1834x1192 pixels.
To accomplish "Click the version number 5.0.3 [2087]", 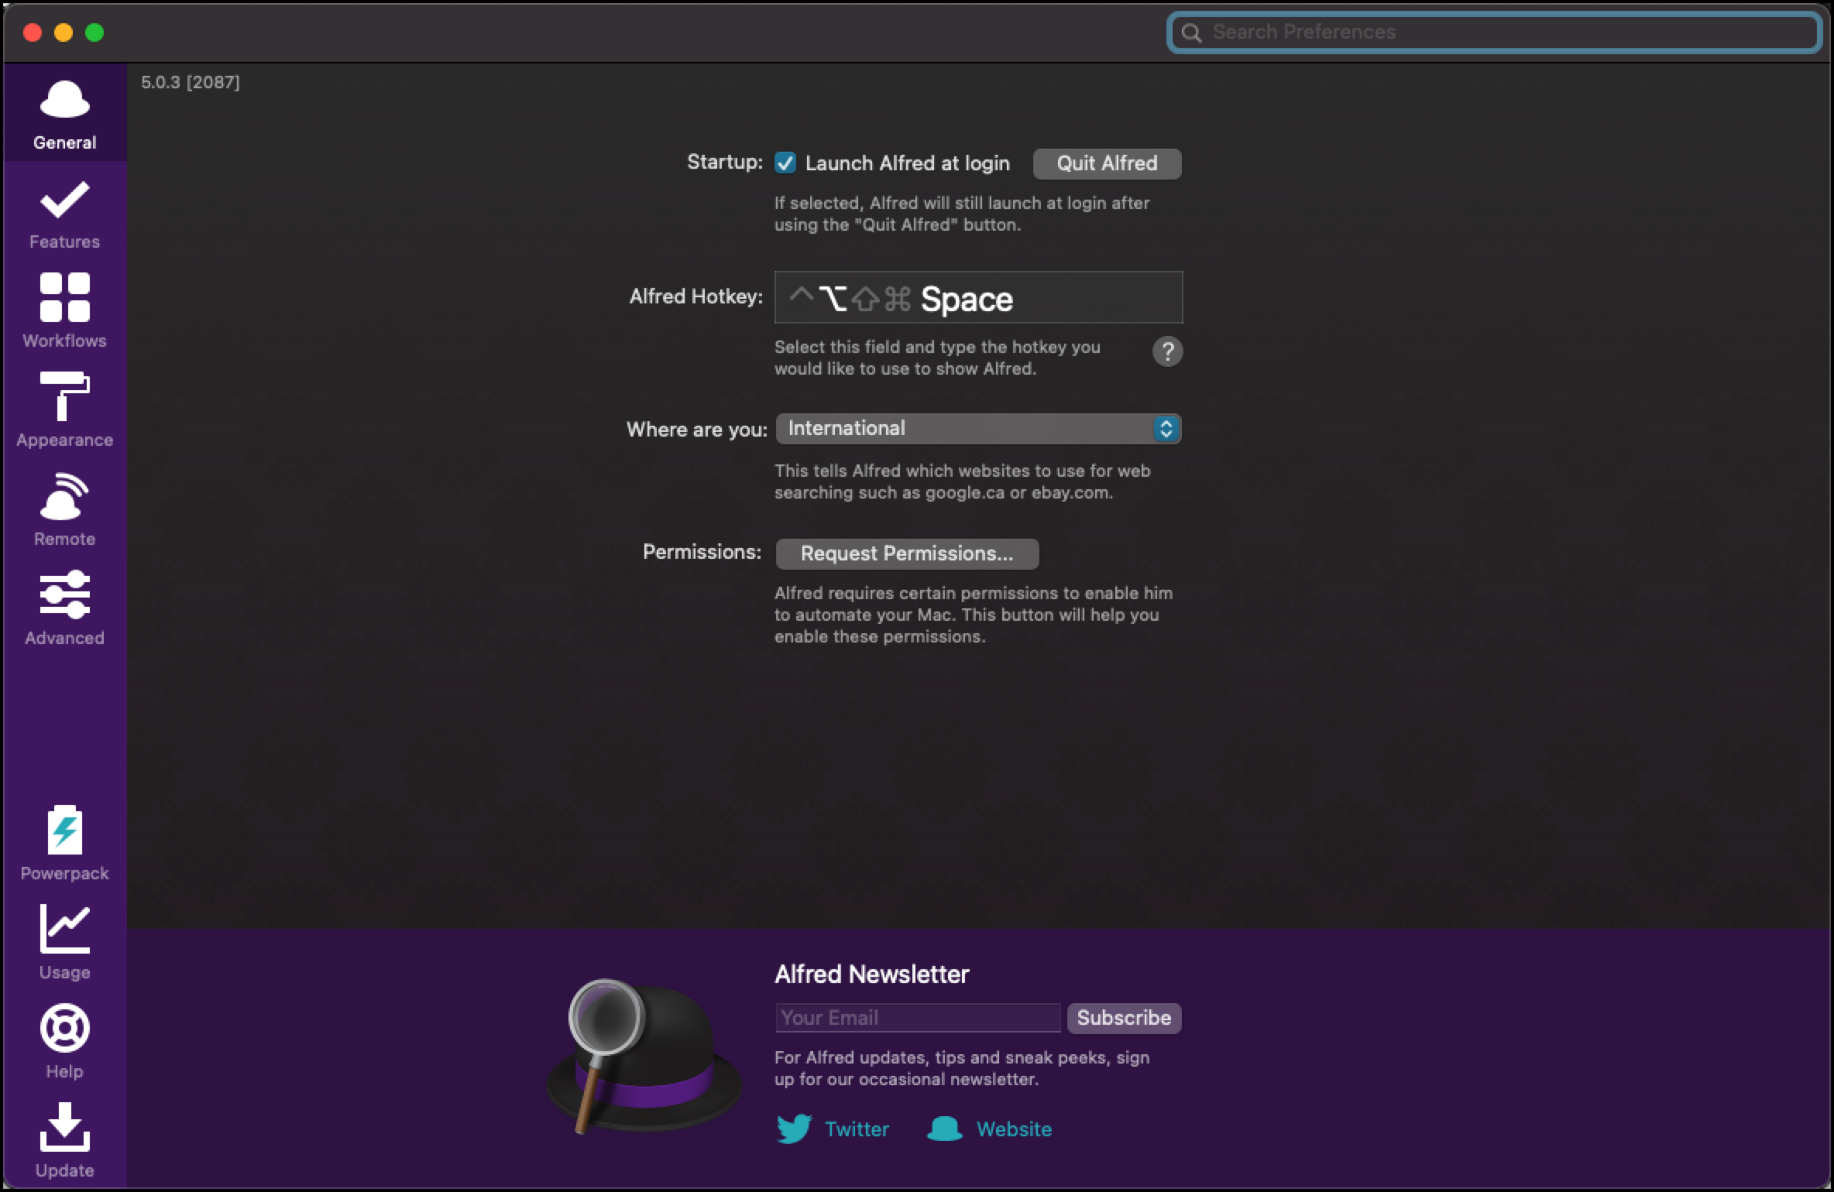I will click(x=191, y=82).
